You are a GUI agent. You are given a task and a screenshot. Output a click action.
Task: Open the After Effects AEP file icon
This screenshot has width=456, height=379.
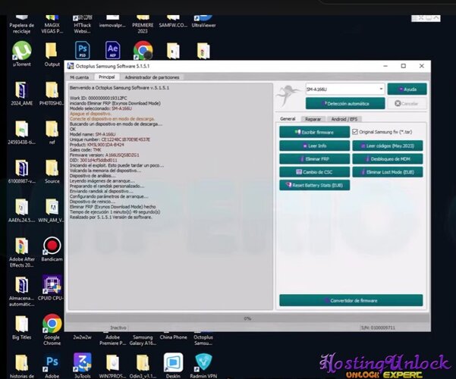[112, 50]
